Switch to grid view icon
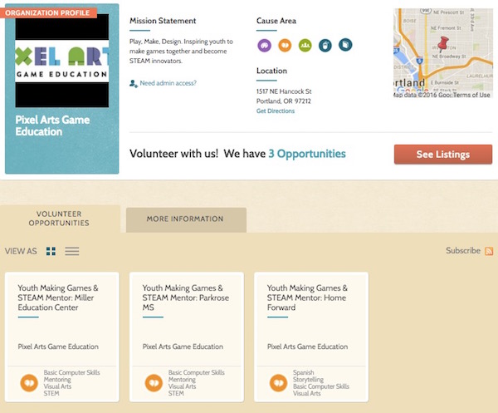 51,251
